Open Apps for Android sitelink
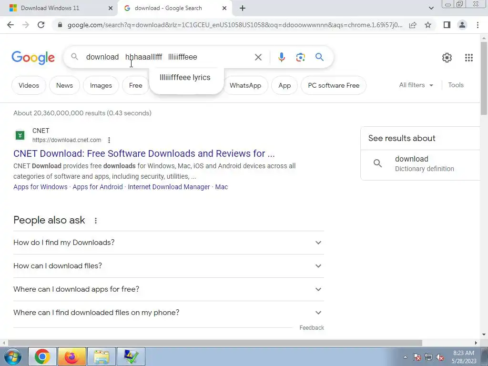This screenshot has height=366, width=488. (x=98, y=187)
